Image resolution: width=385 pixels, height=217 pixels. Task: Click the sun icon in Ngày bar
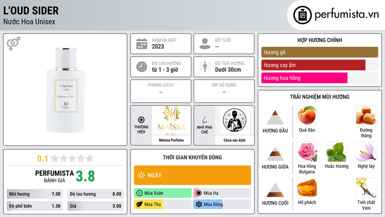tap(141, 175)
